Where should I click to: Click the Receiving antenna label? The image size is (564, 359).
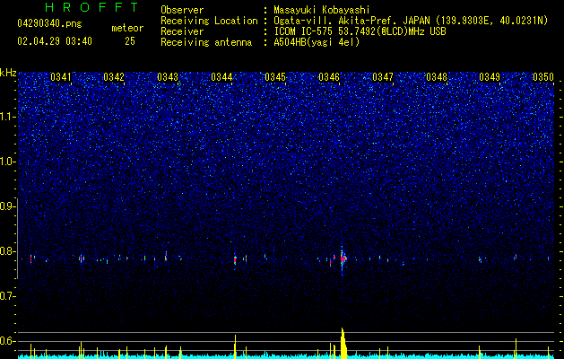[206, 42]
